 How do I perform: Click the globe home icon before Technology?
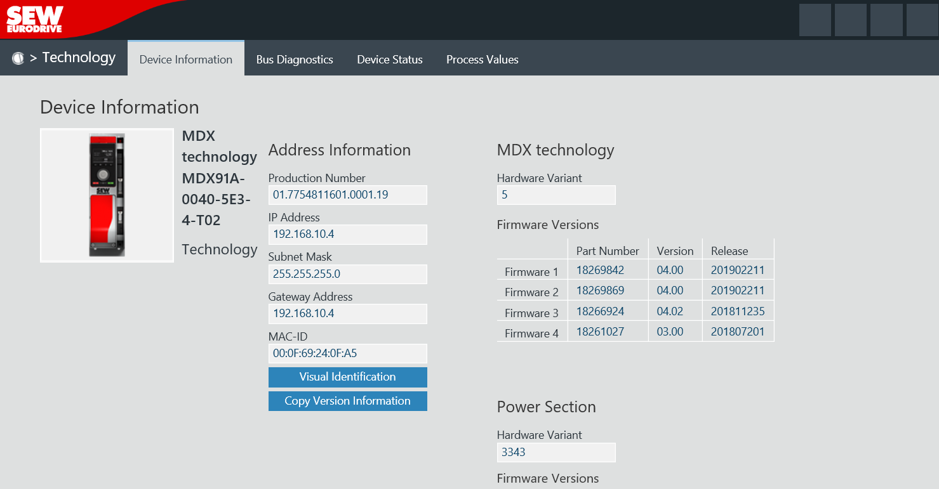(x=18, y=58)
